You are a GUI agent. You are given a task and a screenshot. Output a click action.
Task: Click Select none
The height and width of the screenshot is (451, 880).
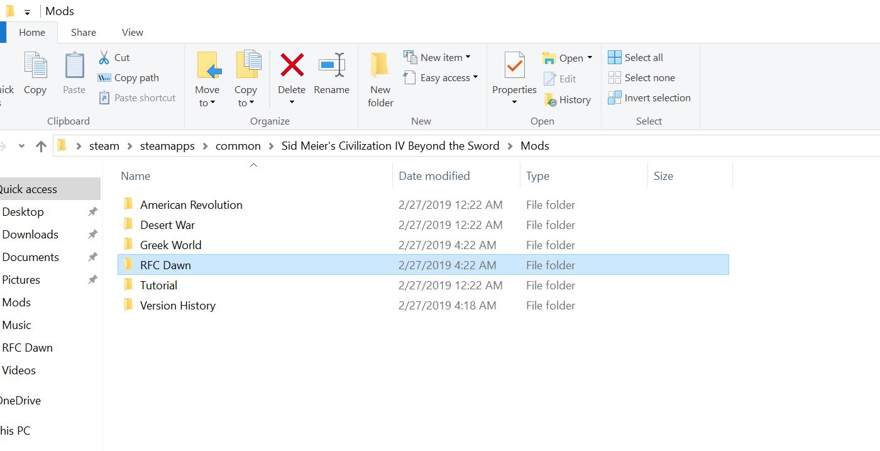[x=641, y=77]
